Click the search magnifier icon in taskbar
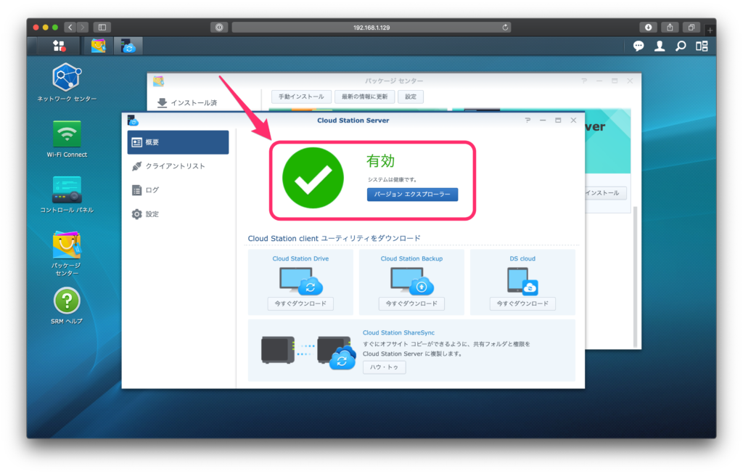The image size is (743, 474). tap(681, 46)
